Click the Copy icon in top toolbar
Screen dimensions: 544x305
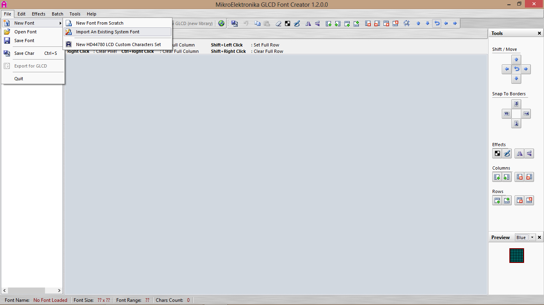pos(257,23)
